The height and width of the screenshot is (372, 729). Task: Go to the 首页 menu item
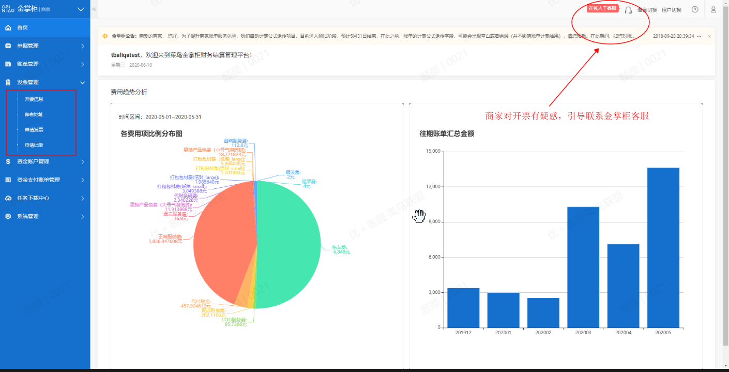(x=45, y=27)
